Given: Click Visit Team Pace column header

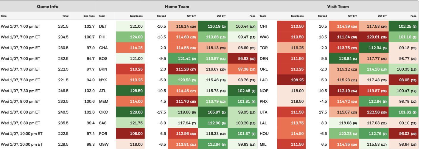Looking at the screenshot, I should 413,16.
